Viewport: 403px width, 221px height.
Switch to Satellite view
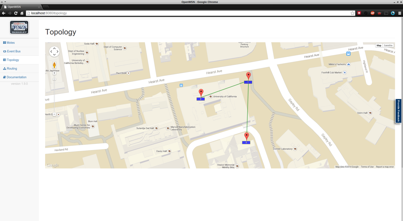pyautogui.click(x=388, y=45)
